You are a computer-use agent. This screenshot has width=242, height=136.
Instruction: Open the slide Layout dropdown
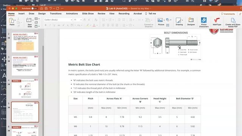[37, 19]
